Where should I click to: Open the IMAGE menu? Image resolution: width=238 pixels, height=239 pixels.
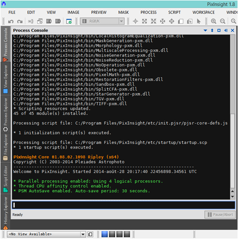tap(73, 12)
